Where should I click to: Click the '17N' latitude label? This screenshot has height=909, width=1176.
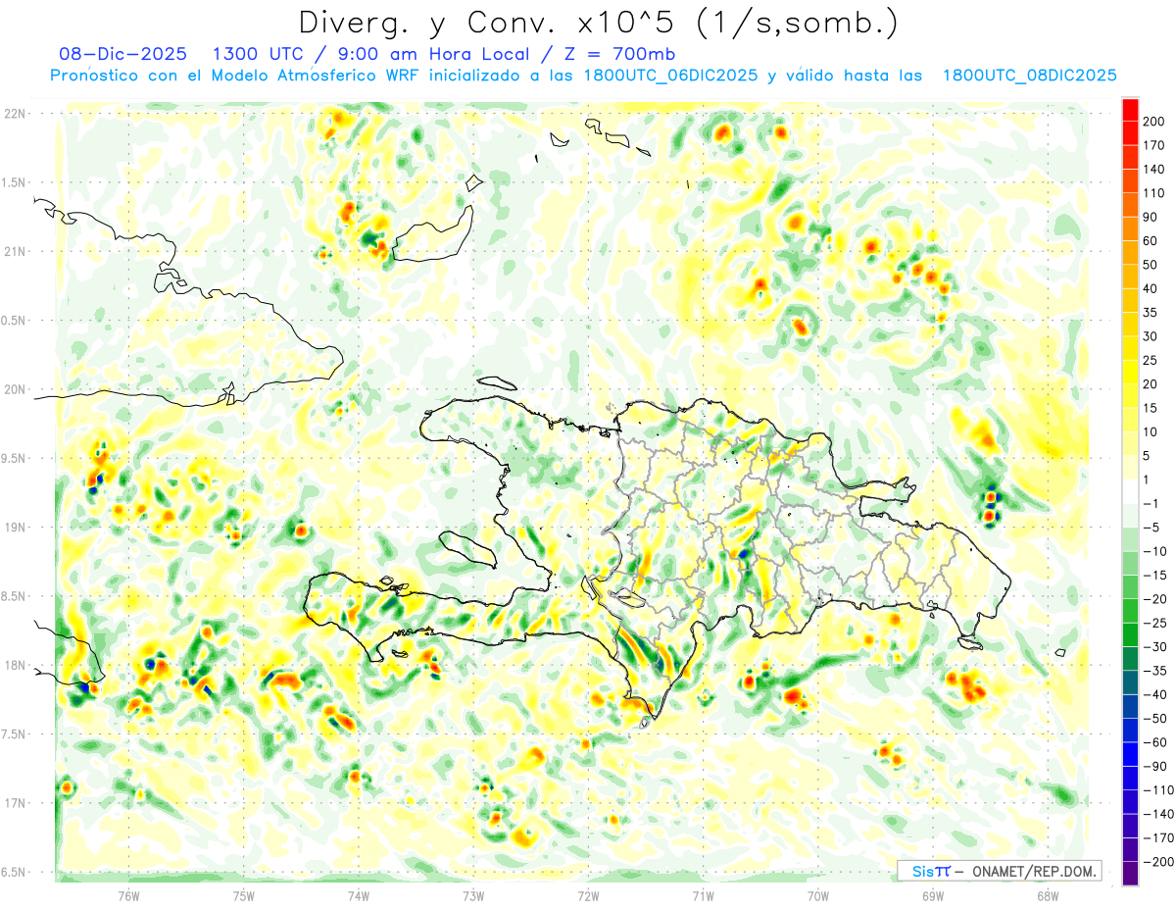(15, 803)
